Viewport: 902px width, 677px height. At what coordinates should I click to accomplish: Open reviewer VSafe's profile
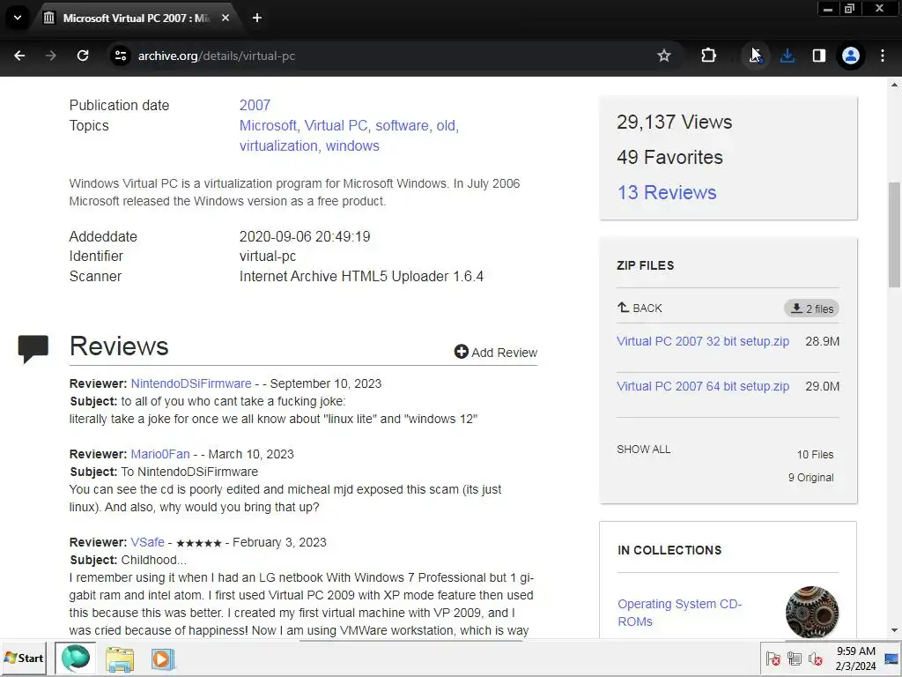[147, 542]
